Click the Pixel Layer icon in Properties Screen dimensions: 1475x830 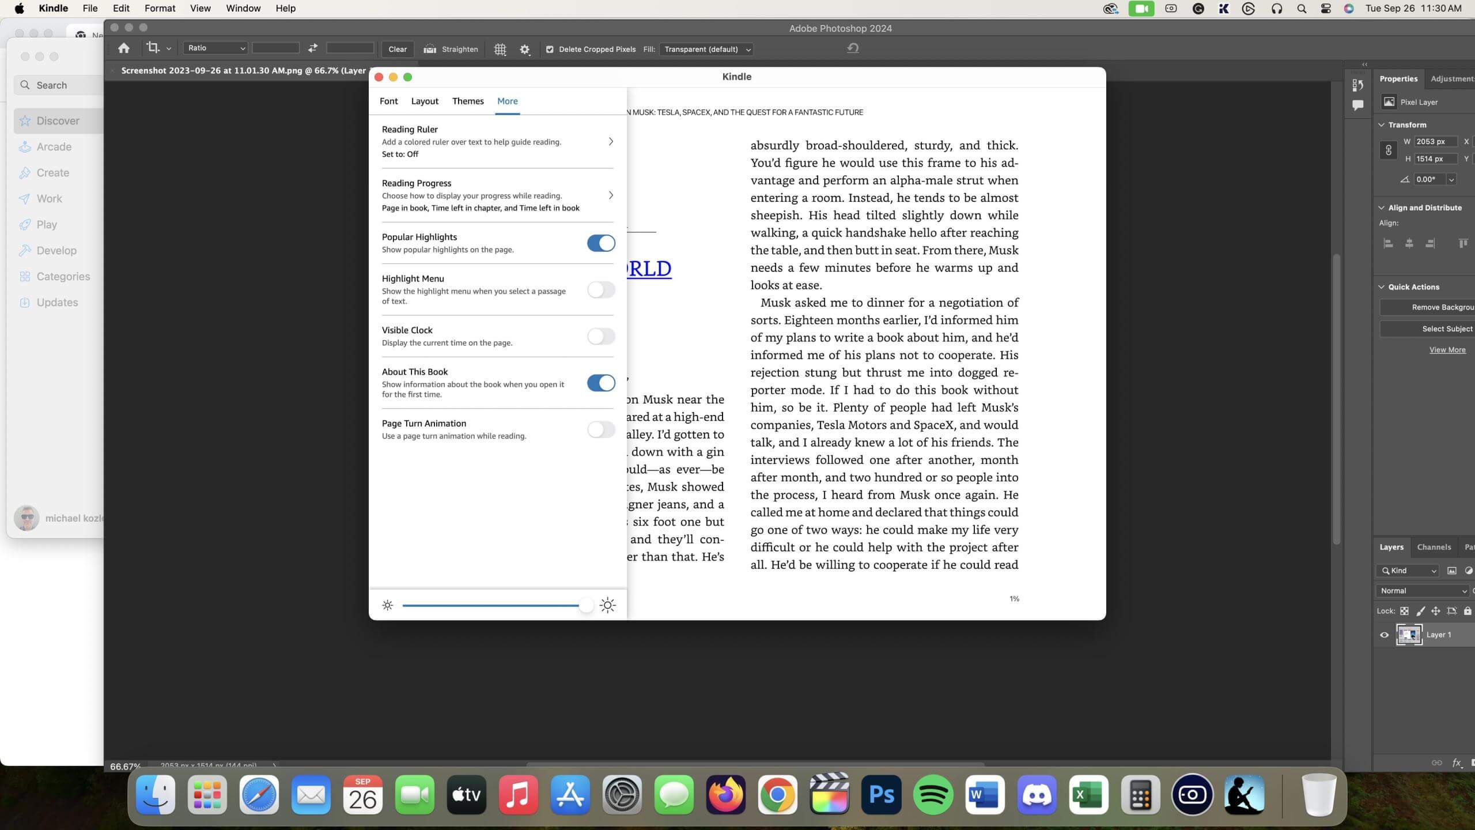1389,102
